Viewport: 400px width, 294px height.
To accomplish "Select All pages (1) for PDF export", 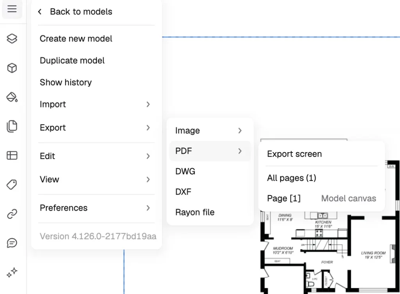I will 292,178.
